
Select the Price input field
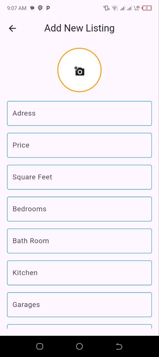(79, 145)
